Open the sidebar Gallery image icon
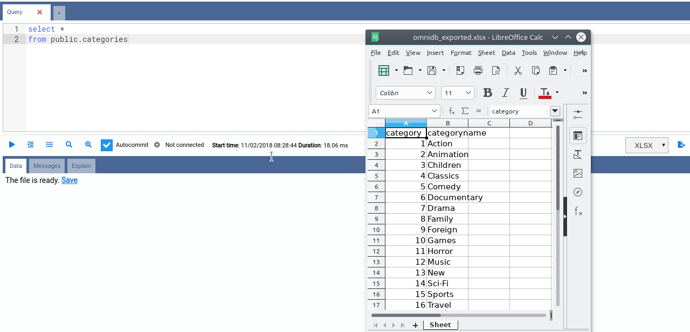Viewport: 690px width, 332px height. point(578,173)
